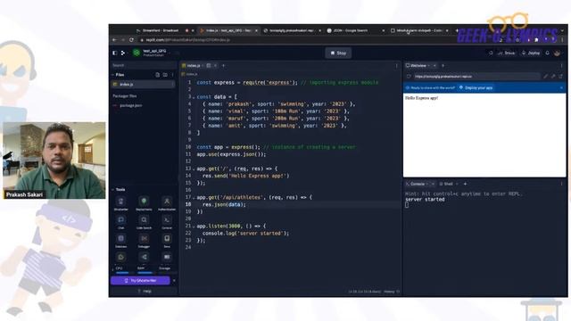Dismiss the Ready to share banner
571x321 pixels.
pyautogui.click(x=561, y=87)
